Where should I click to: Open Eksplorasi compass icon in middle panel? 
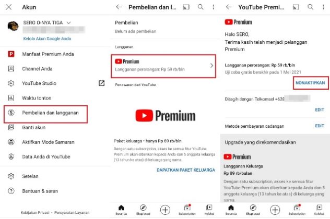click(x=143, y=210)
